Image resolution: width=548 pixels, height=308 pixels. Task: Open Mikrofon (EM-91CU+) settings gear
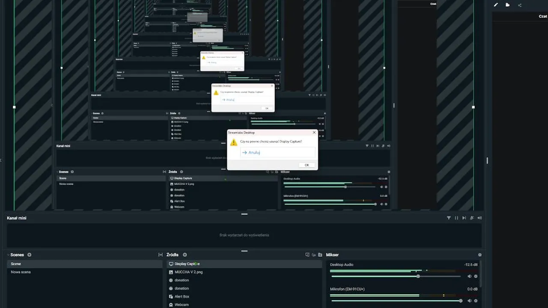pyautogui.click(x=476, y=301)
